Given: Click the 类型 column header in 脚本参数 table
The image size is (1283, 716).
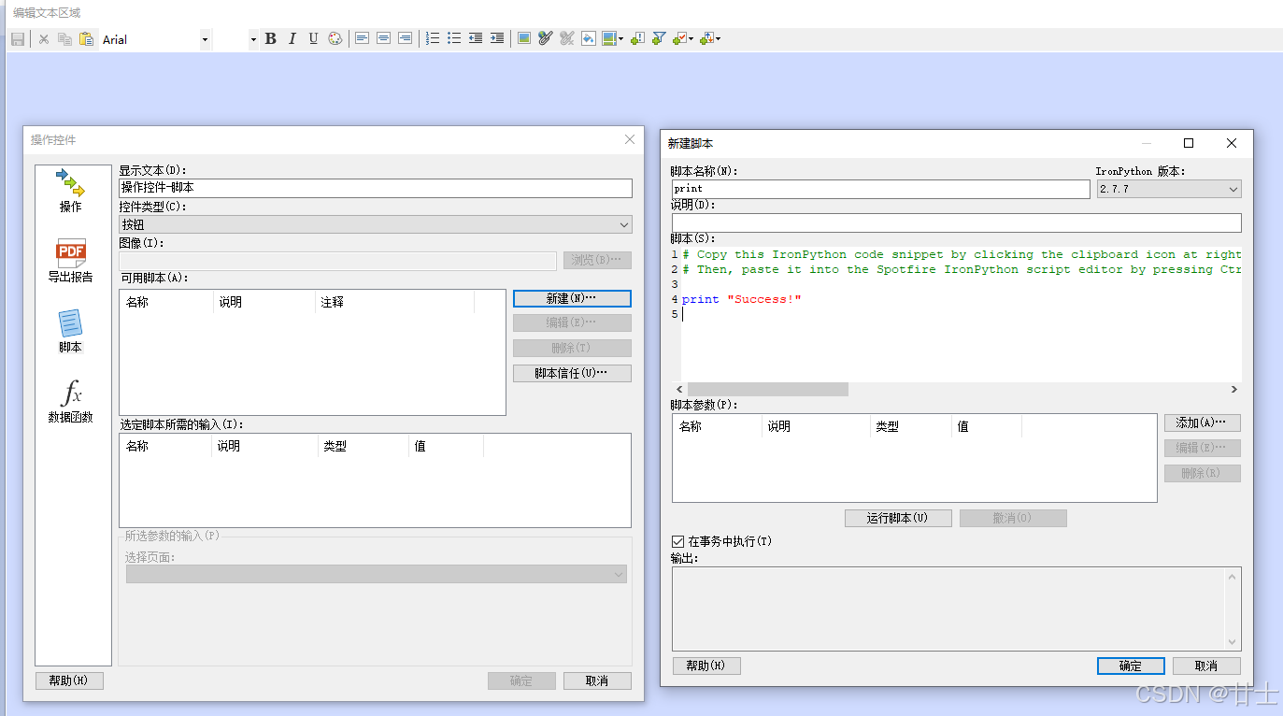Looking at the screenshot, I should pos(911,426).
